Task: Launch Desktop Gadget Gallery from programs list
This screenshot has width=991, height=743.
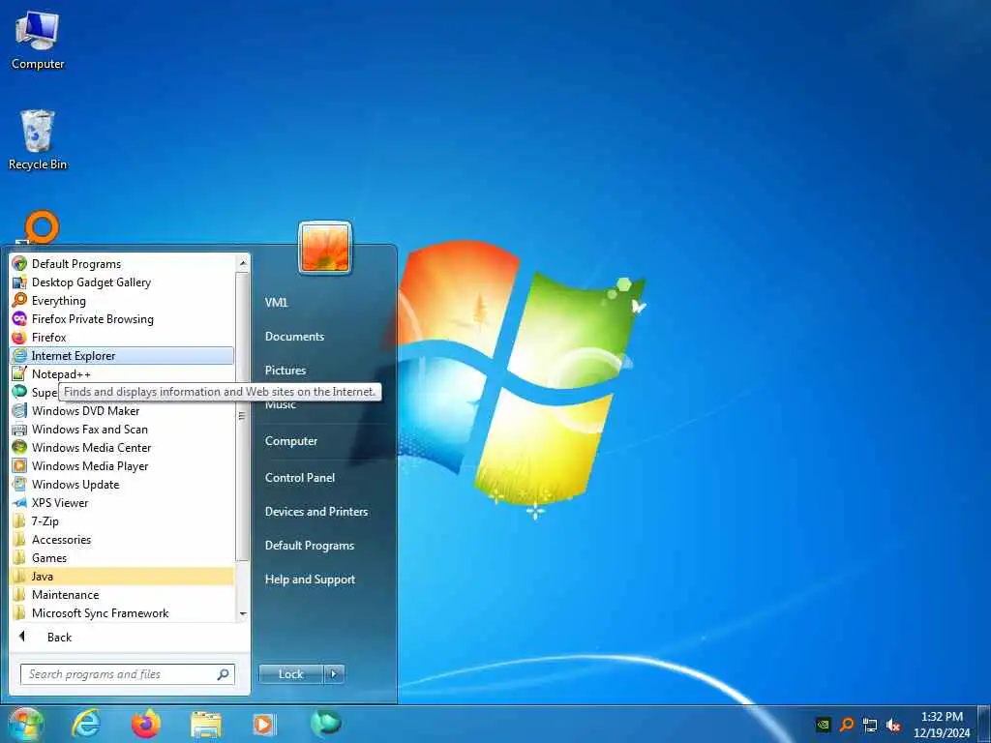Action: pos(123,282)
